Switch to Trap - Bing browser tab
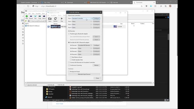Image resolution: width=194 pixels, height=109 pixels. (52, 2)
